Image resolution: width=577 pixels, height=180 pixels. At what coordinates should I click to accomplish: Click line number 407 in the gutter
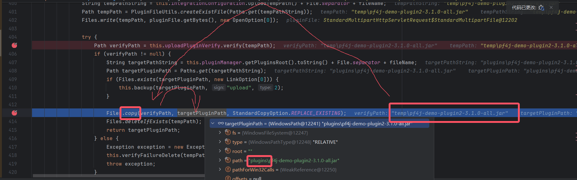click(x=13, y=62)
